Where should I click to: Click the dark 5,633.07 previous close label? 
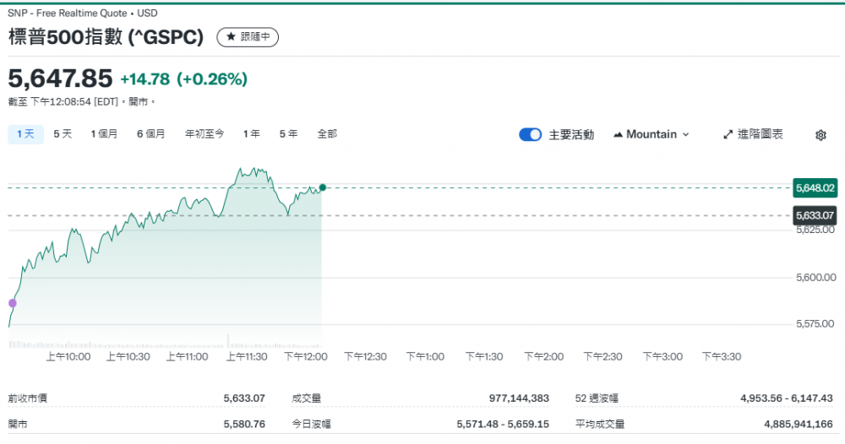tap(815, 215)
